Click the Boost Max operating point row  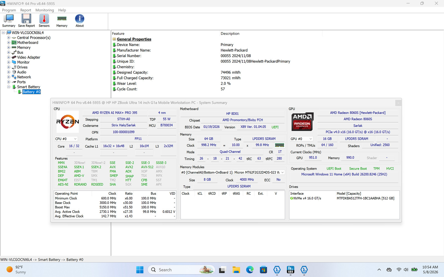click(x=115, y=207)
